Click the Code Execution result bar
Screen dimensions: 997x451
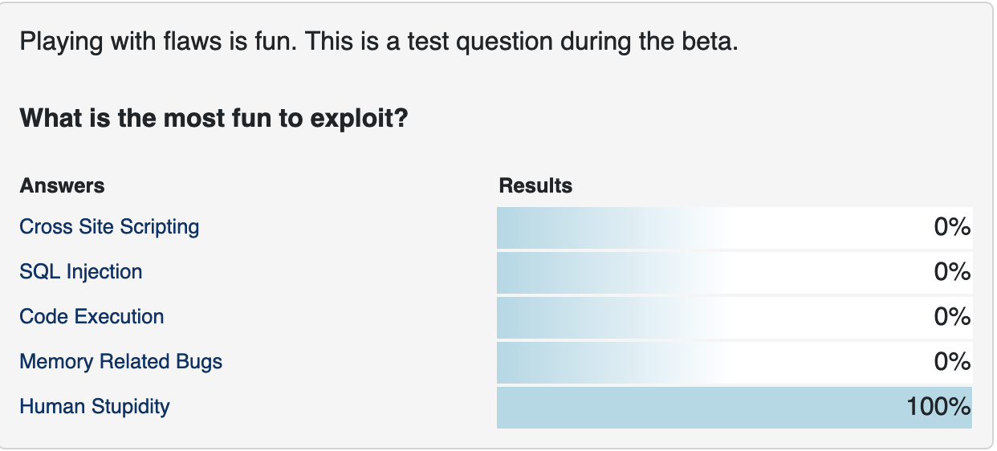point(735,318)
